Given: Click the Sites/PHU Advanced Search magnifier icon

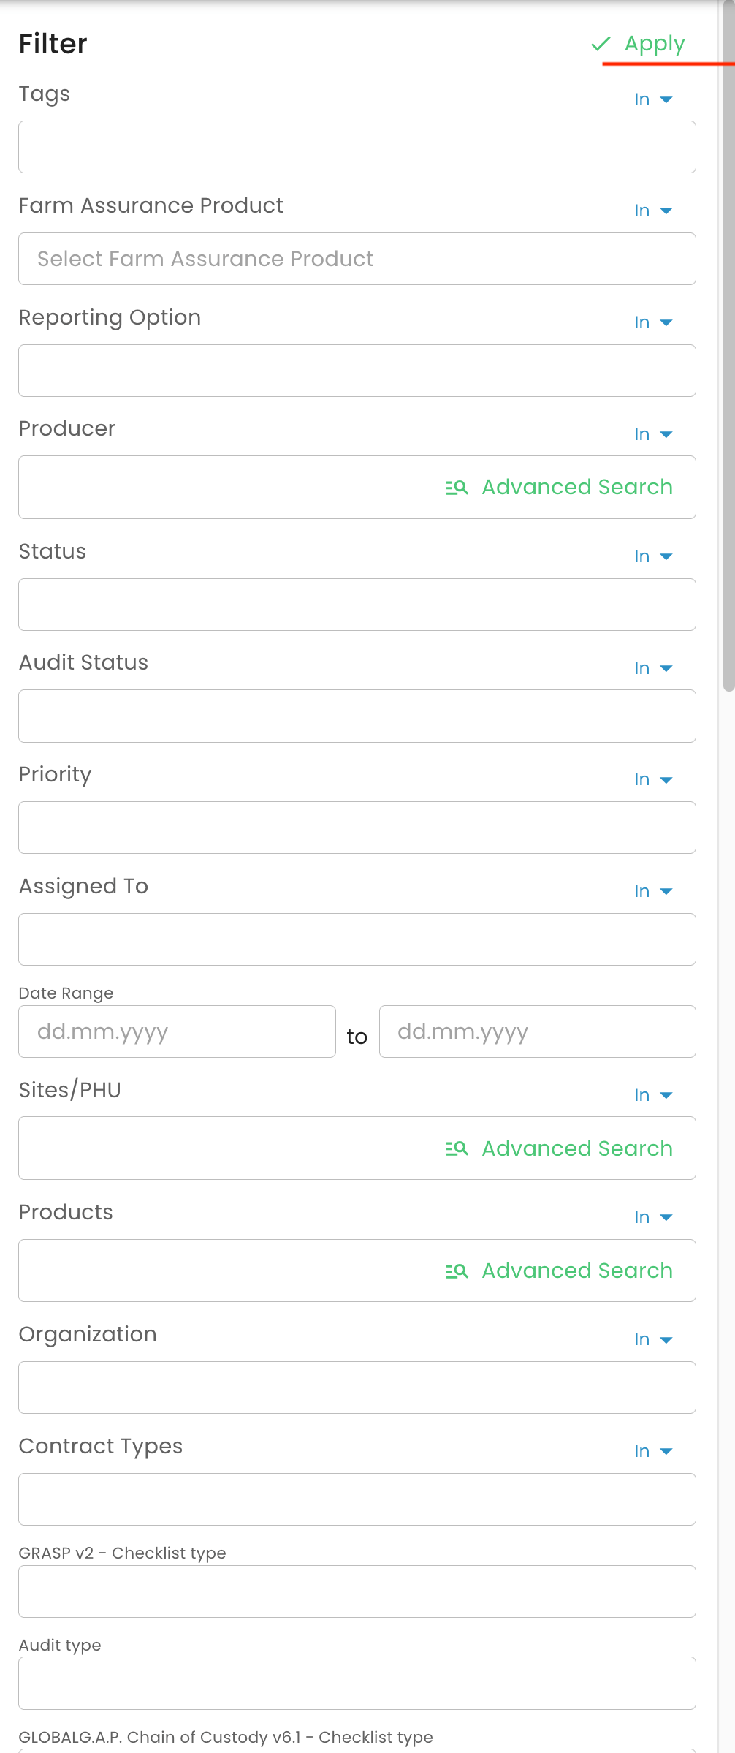Looking at the screenshot, I should (x=457, y=1148).
